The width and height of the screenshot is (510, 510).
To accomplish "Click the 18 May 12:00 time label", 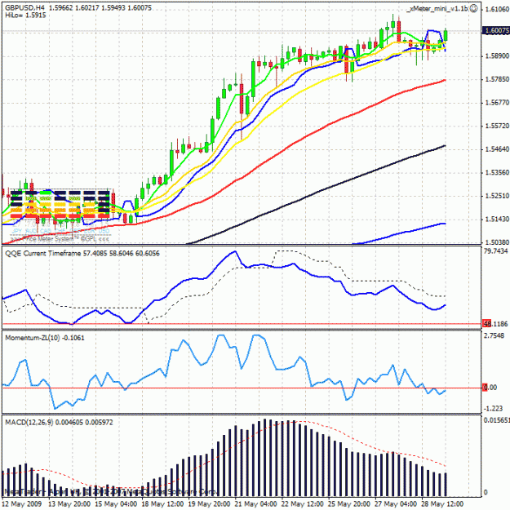I will 162,503.
